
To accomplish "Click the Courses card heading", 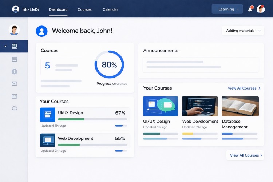I will coord(50,51).
